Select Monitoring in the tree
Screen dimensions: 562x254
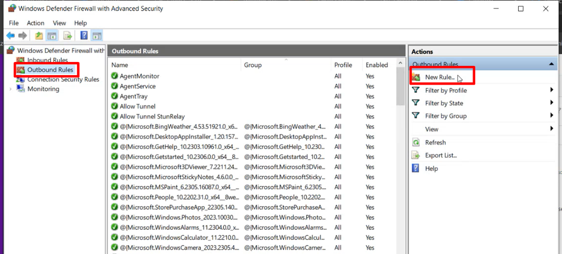point(43,89)
